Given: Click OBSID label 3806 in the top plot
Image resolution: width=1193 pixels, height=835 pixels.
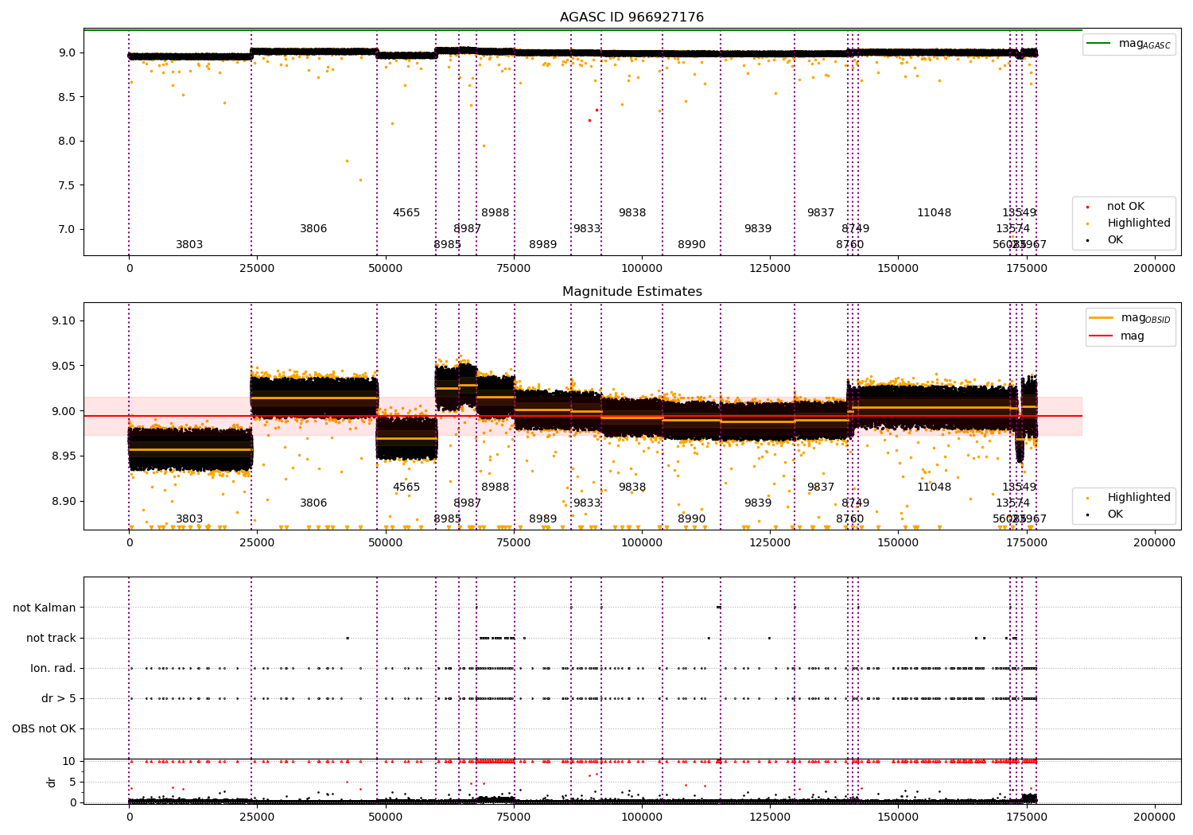Looking at the screenshot, I should [x=313, y=229].
